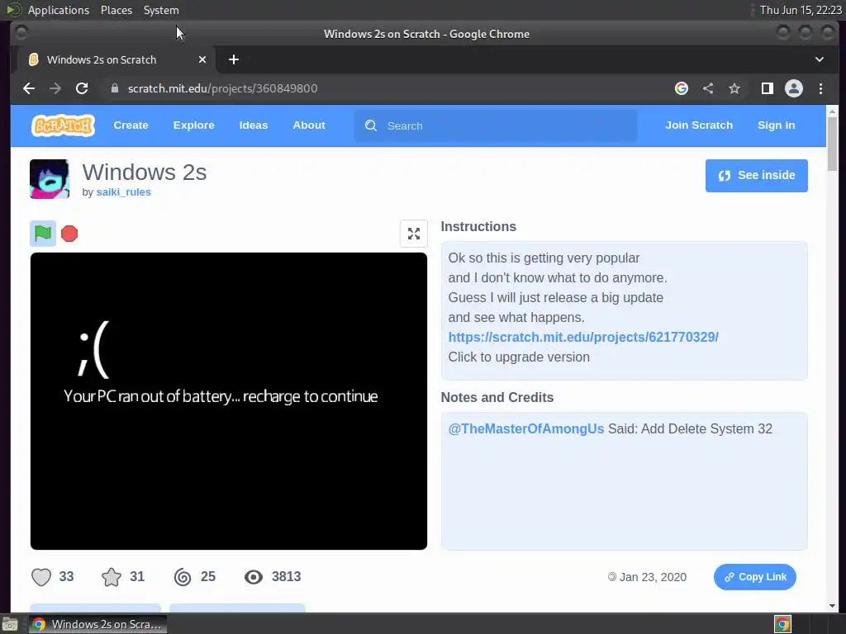Open saiki_rules profile link

[x=124, y=192]
